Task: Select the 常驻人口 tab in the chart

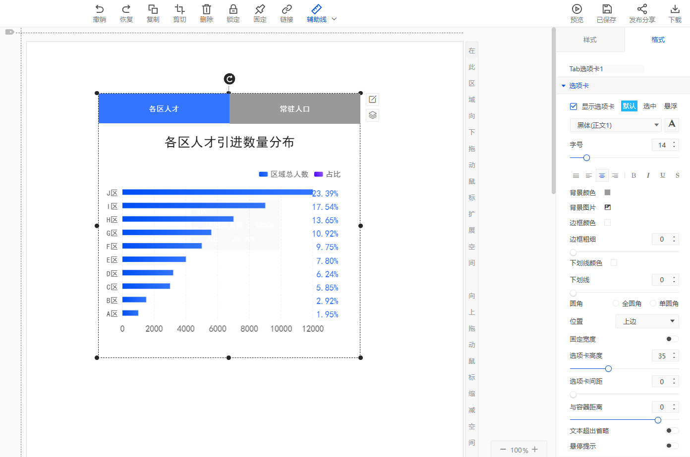Action: coord(294,109)
